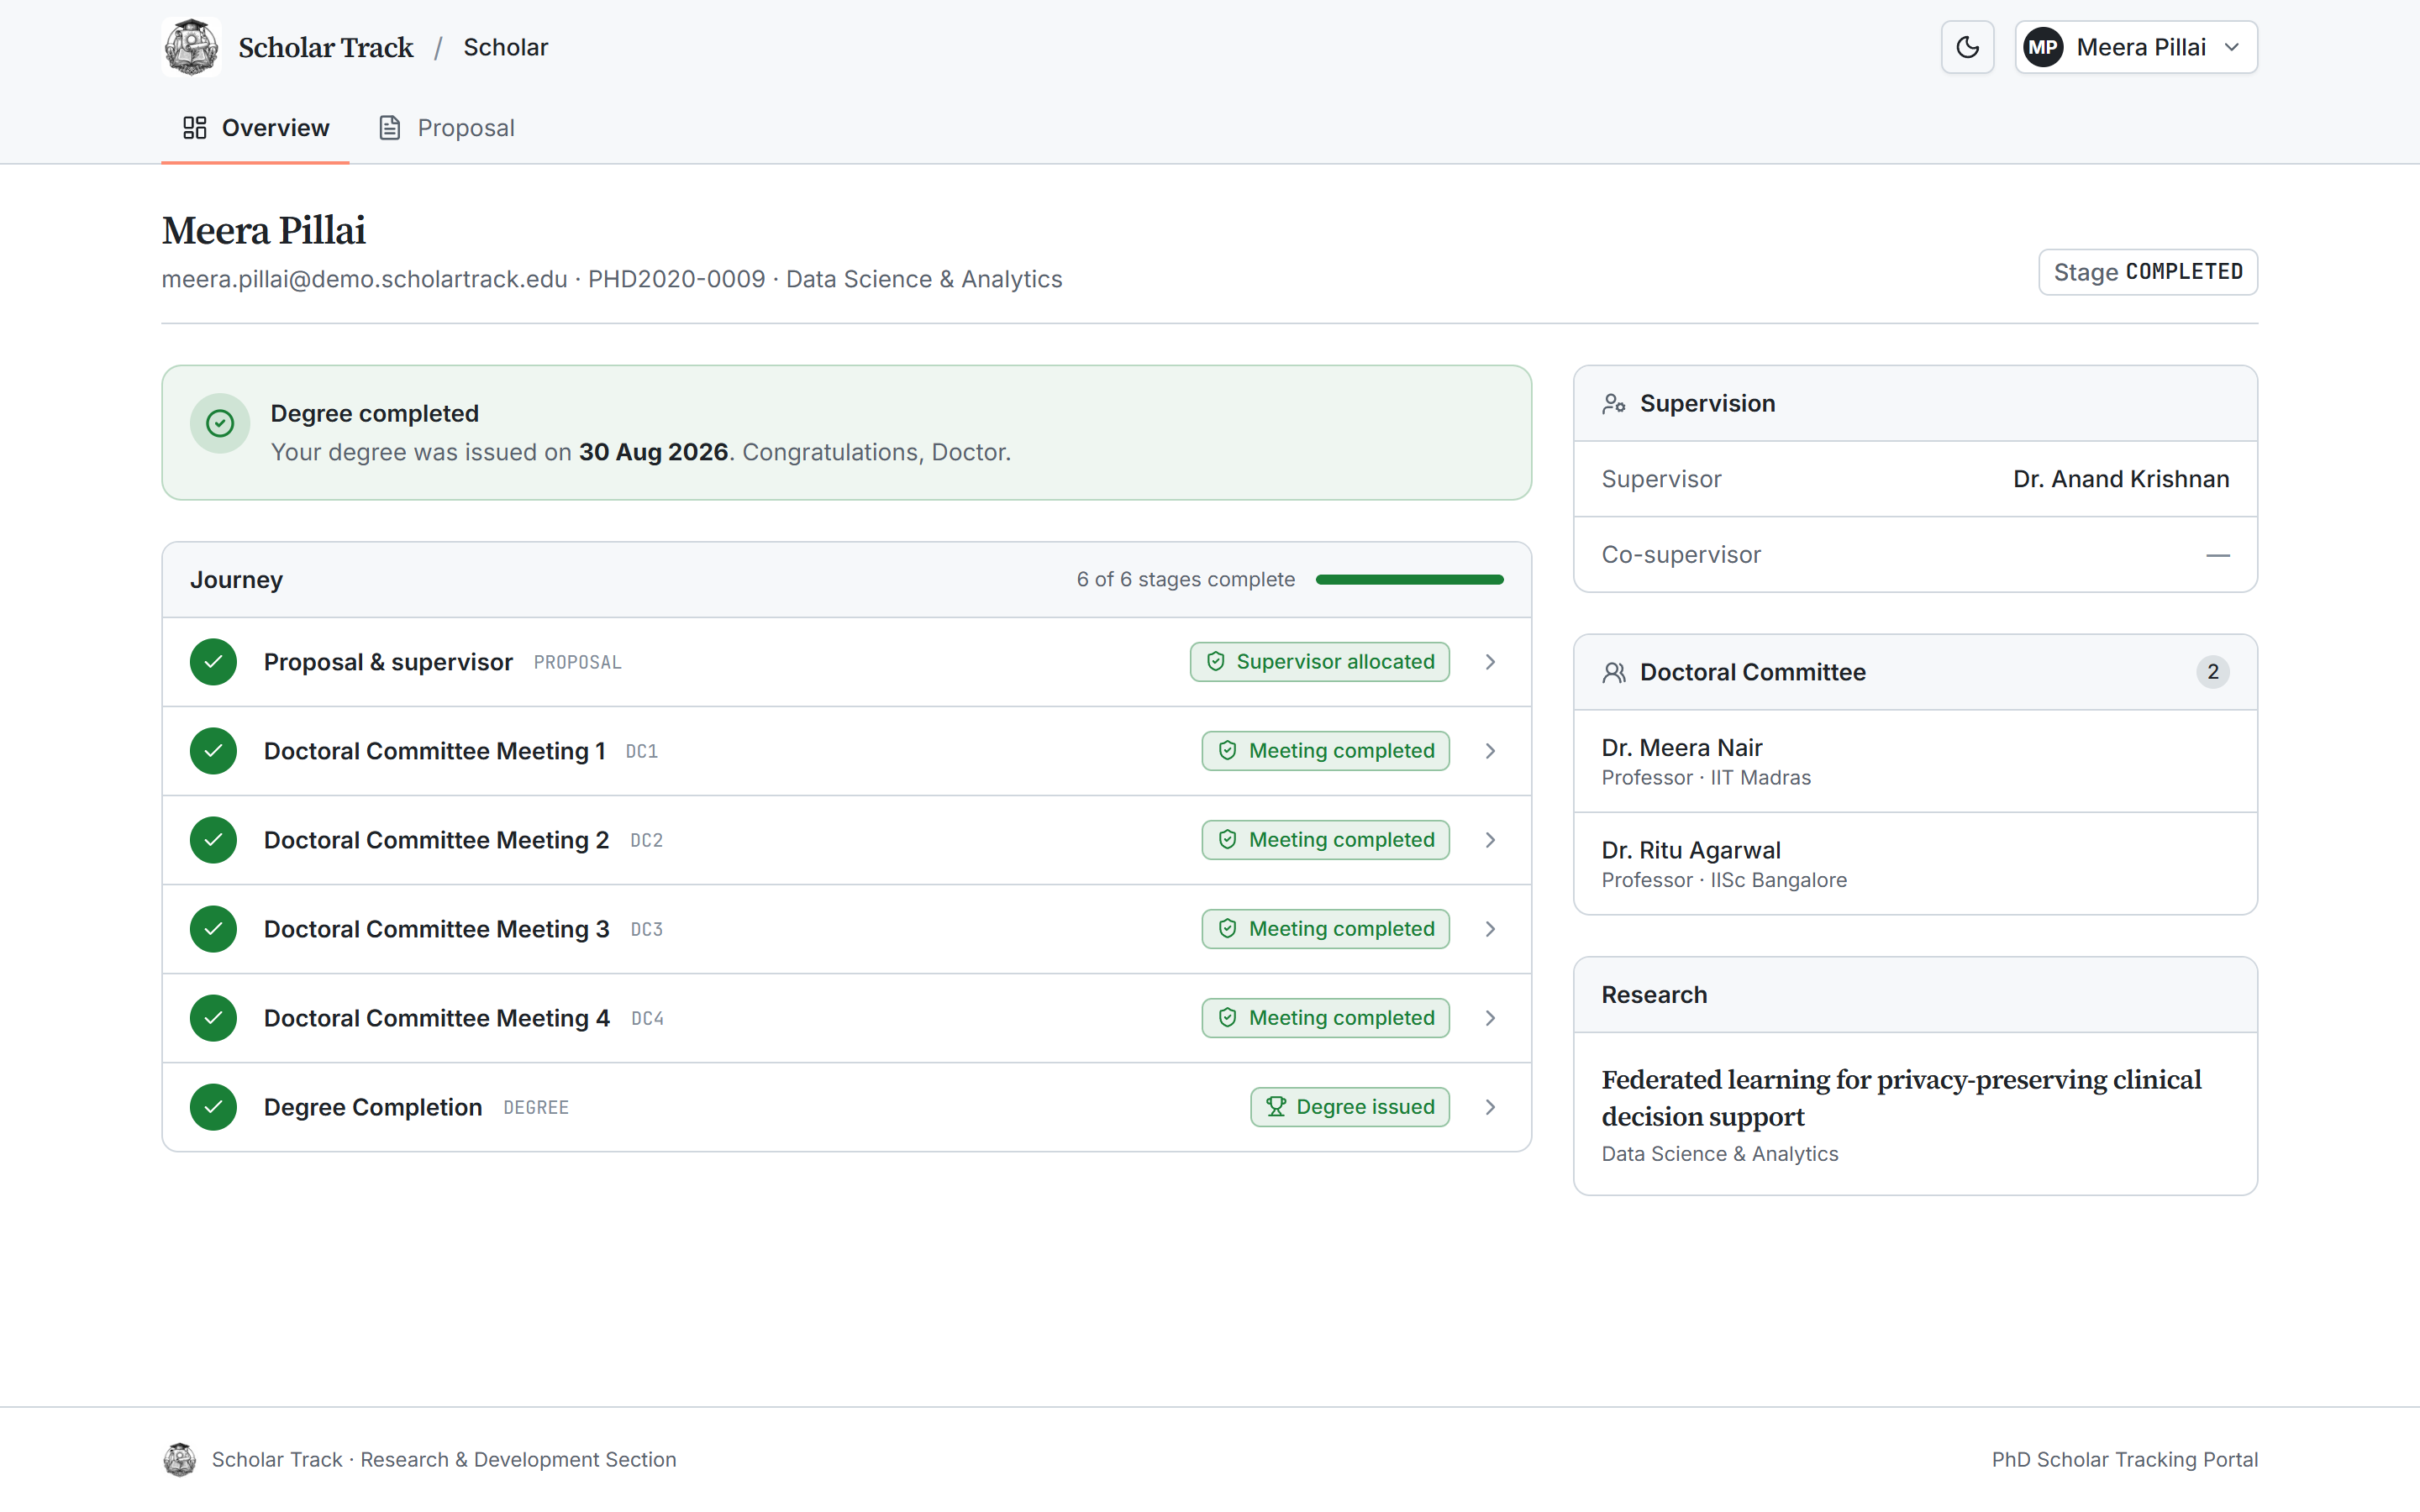The height and width of the screenshot is (1512, 2420).
Task: Click the Doctoral Committee count badge
Action: click(2212, 672)
